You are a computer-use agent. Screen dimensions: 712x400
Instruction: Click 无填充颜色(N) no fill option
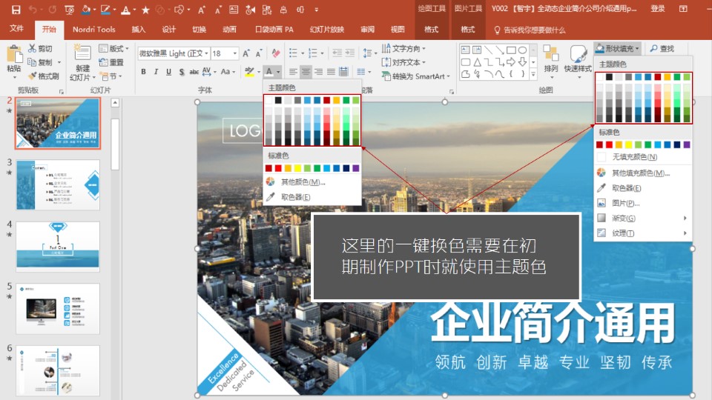point(634,157)
